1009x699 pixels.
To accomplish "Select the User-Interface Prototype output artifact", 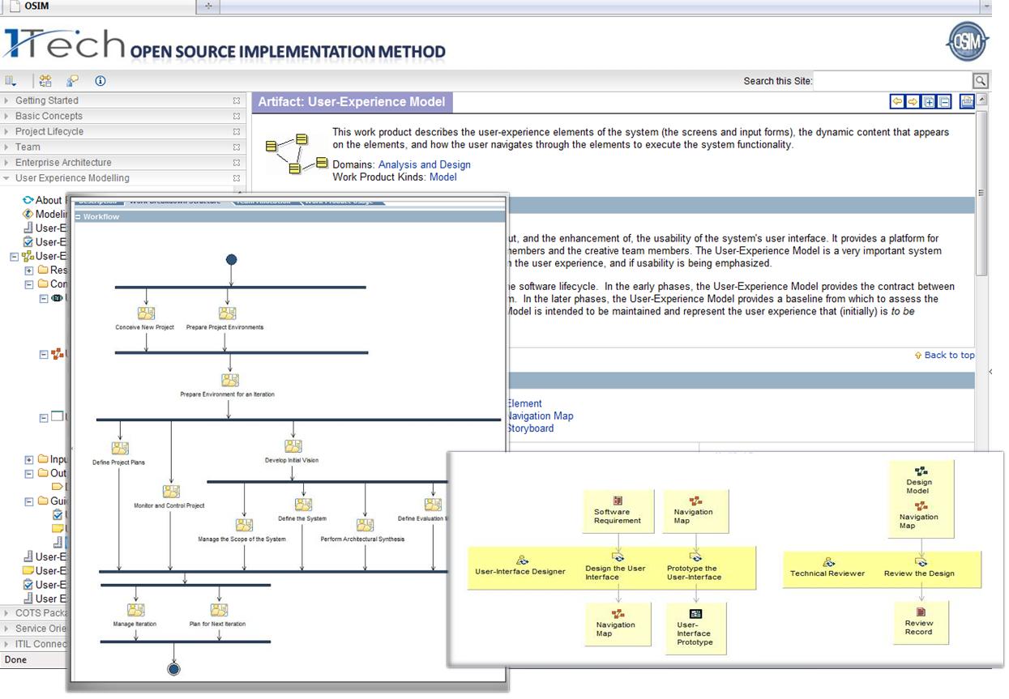I will 695,628.
